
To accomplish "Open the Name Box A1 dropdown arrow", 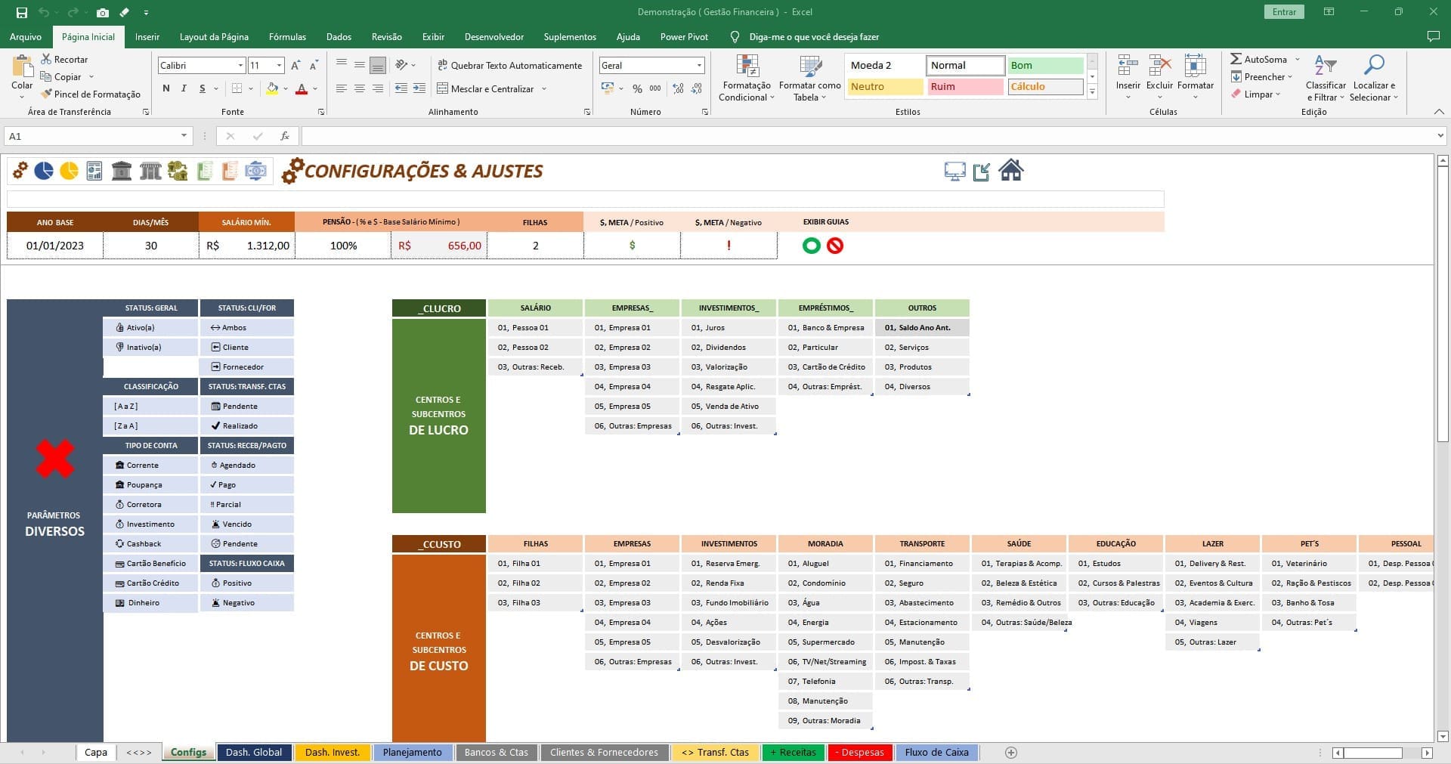I will (x=184, y=136).
